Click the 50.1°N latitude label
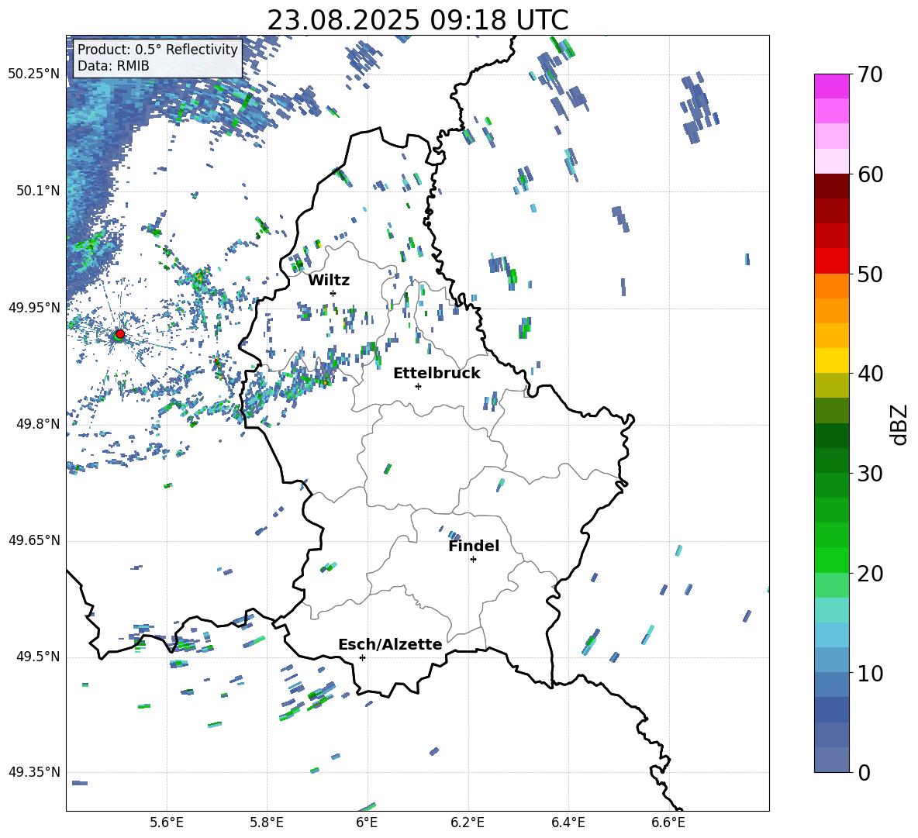This screenshot has height=838, width=918. [x=37, y=191]
